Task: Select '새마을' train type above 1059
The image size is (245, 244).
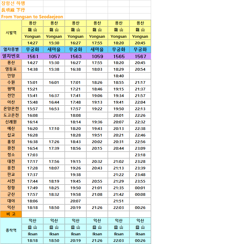Action: click(x=97, y=50)
